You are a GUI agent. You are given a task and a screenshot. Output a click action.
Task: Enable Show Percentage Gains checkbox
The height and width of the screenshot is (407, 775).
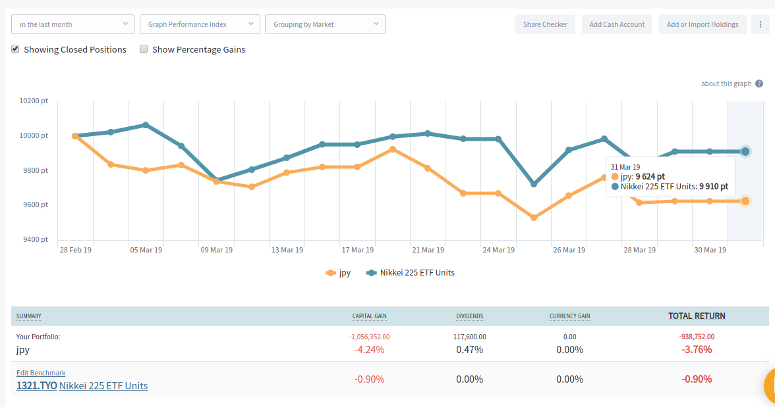click(x=144, y=49)
